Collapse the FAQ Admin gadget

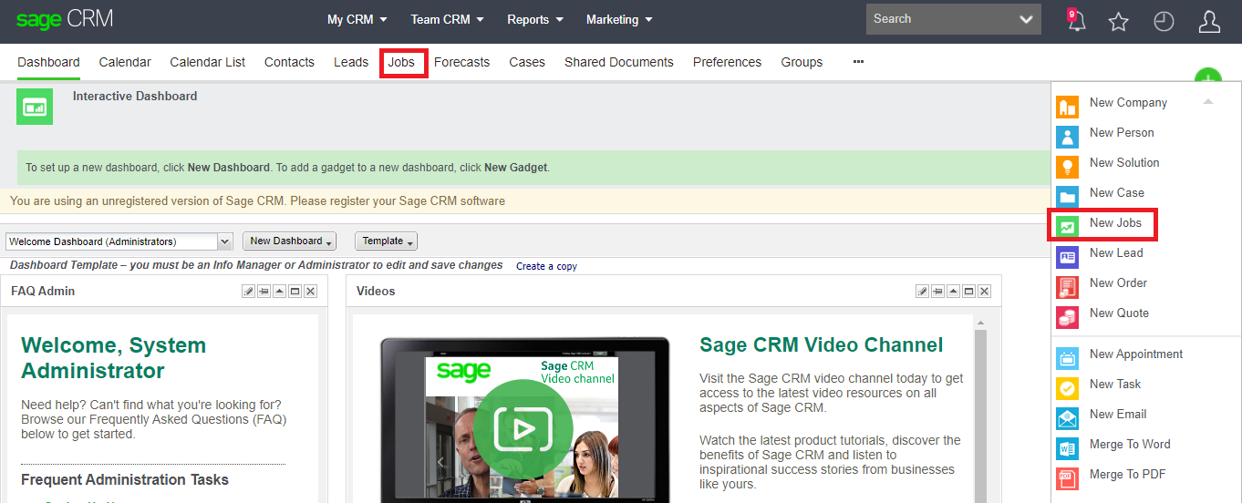coord(279,291)
